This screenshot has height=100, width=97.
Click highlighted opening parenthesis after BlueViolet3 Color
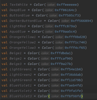tap(49, 96)
